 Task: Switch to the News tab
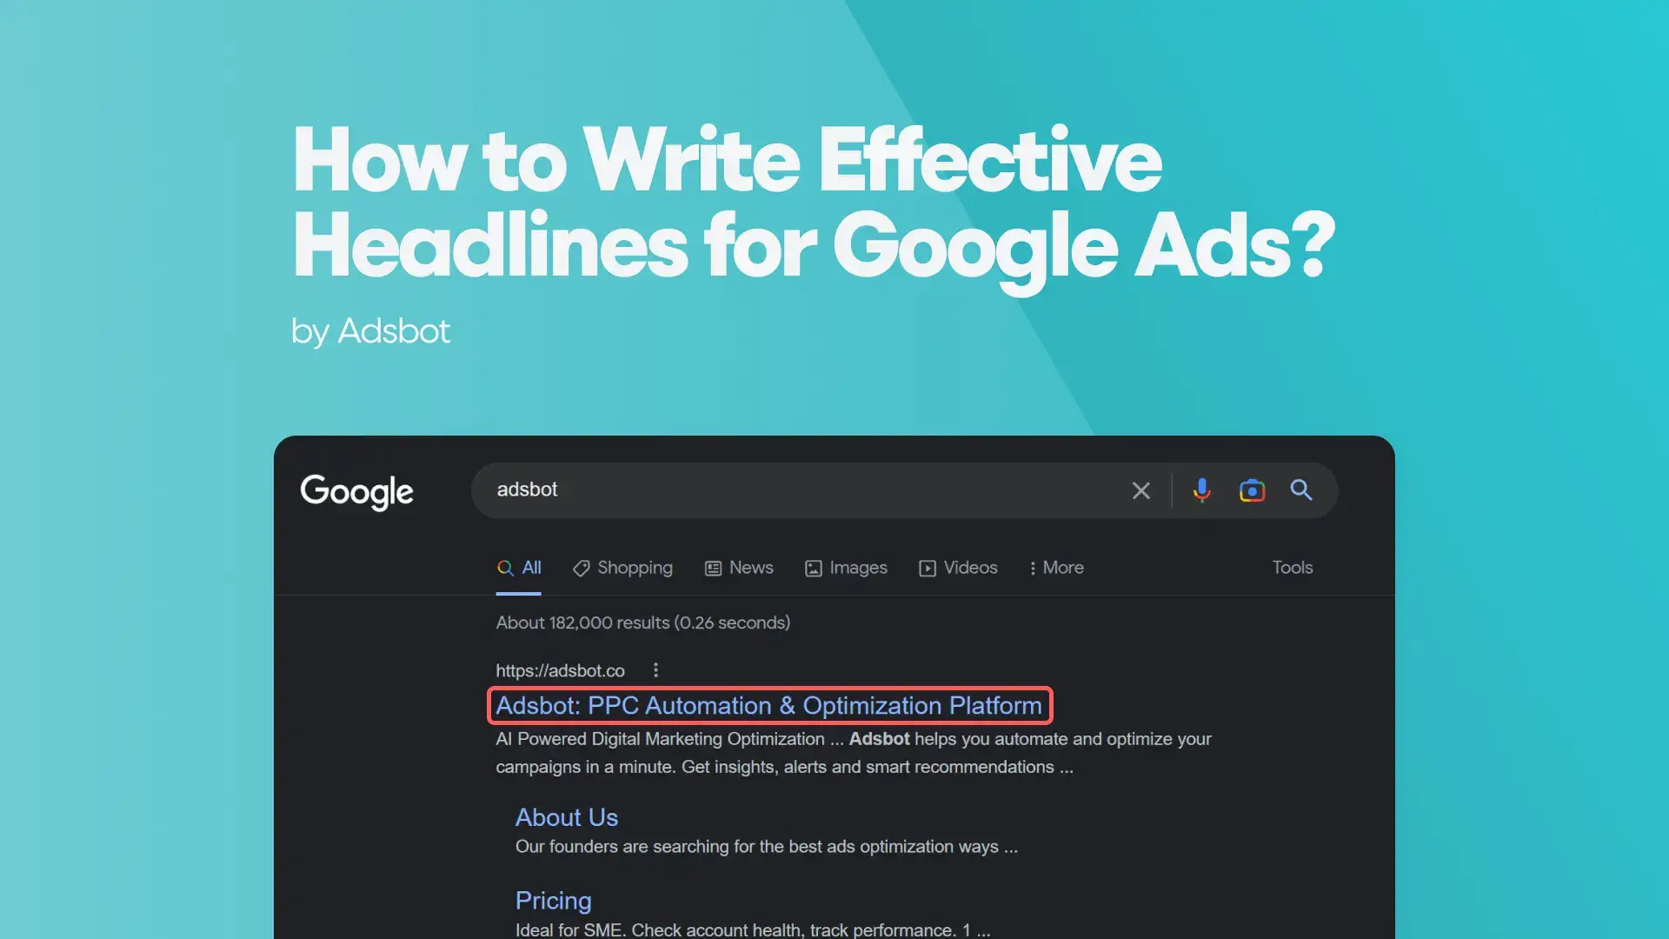[x=751, y=568]
